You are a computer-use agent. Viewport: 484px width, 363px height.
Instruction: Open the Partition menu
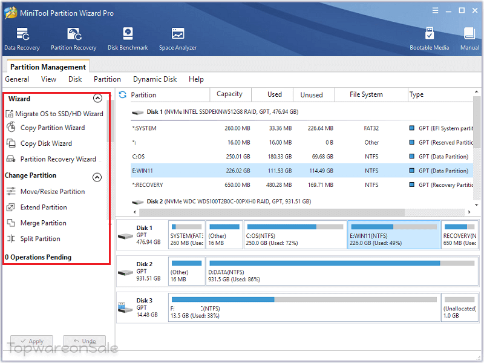(107, 79)
